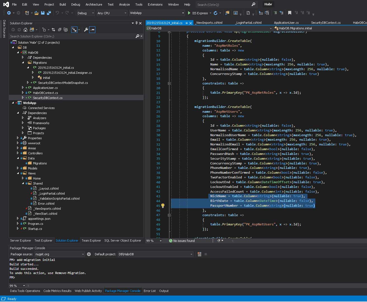Open Package Manager settings gear icon
367x302 pixels.
point(89,254)
